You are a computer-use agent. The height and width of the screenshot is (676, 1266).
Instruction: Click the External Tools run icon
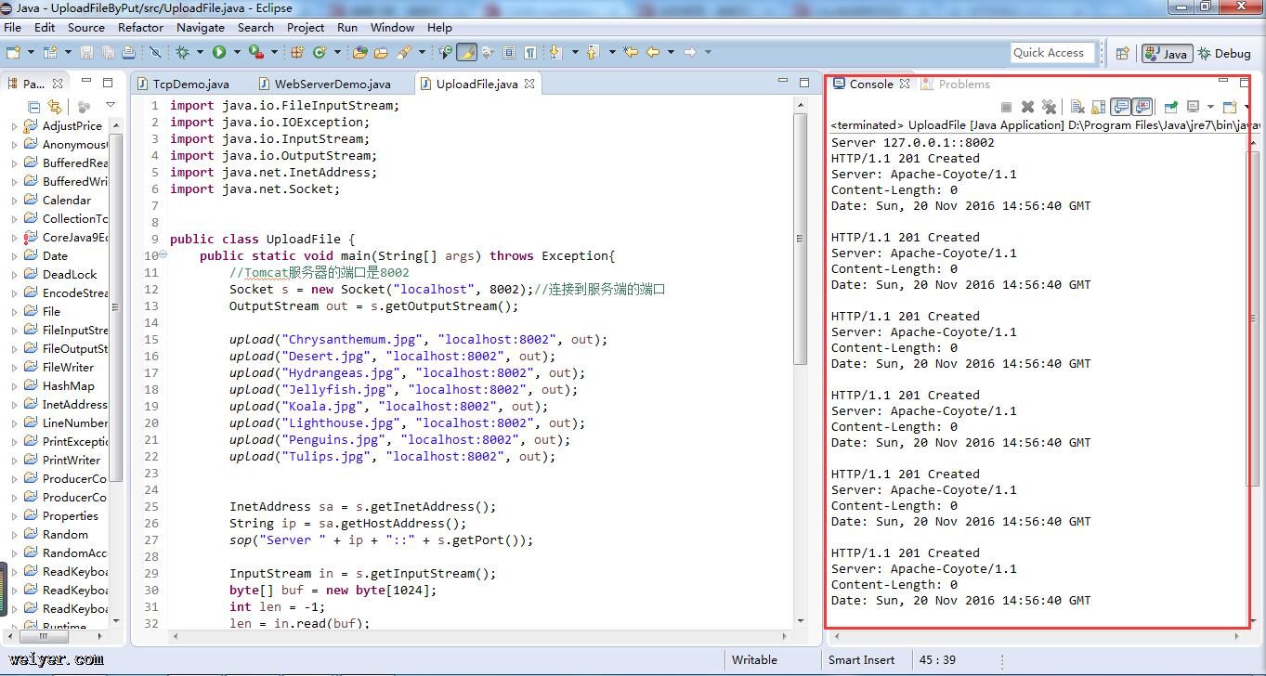tap(255, 52)
